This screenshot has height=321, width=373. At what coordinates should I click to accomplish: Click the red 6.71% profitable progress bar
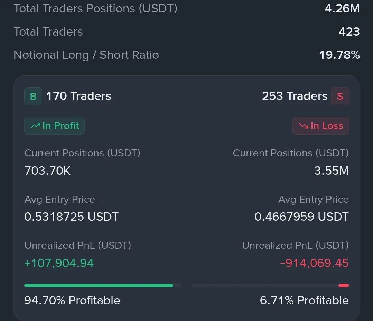point(344,285)
